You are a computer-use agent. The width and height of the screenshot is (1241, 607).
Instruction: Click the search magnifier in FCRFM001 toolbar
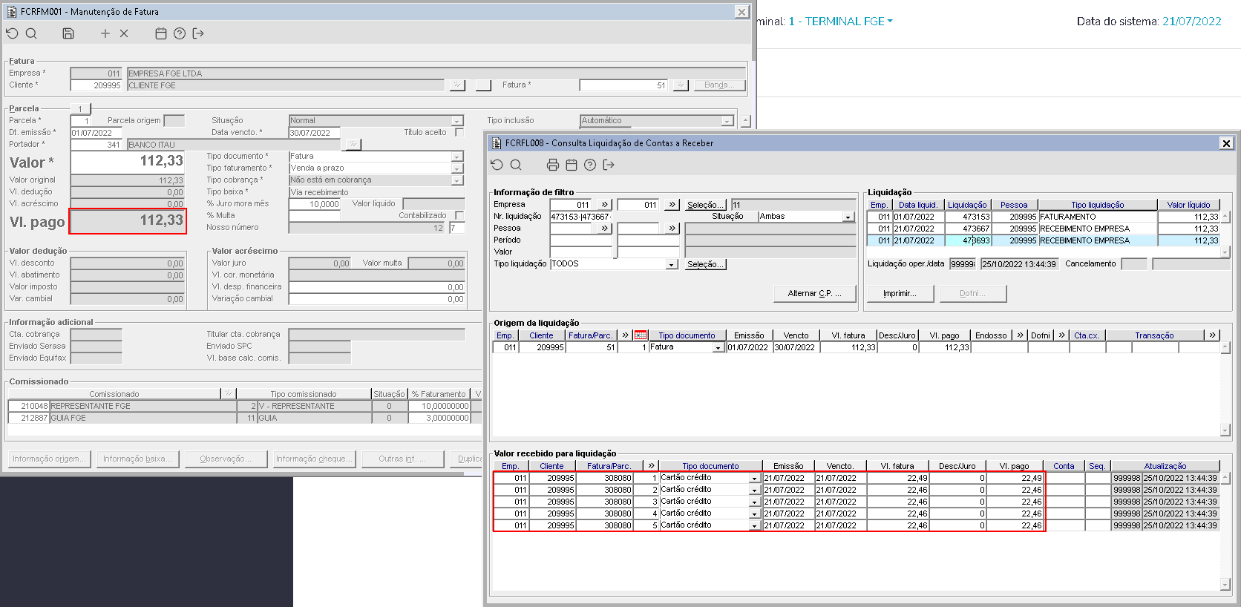31,33
